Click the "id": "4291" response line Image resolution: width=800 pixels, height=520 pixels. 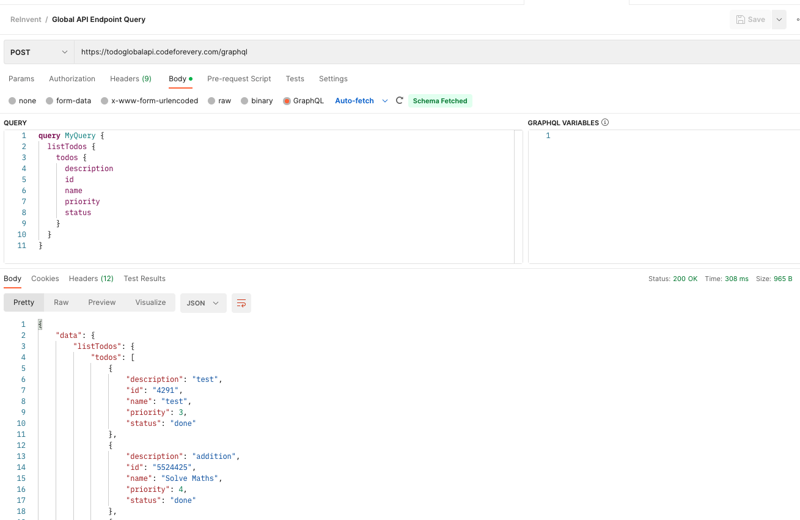[155, 390]
